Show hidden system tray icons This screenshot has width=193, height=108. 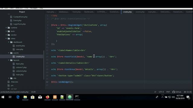[163, 97]
